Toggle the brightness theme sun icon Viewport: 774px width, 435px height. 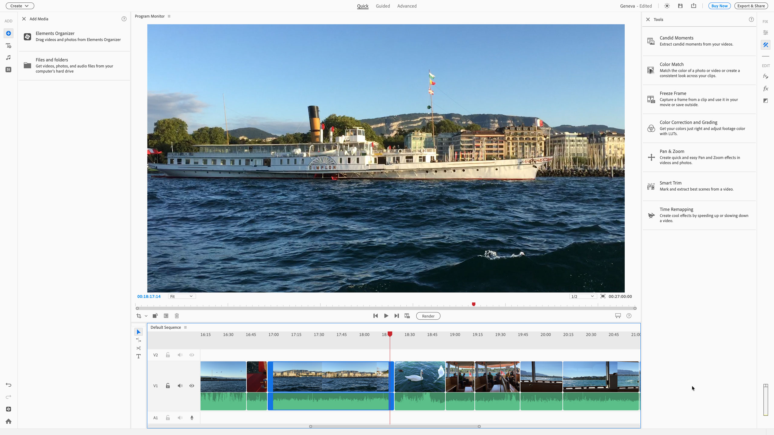[667, 6]
